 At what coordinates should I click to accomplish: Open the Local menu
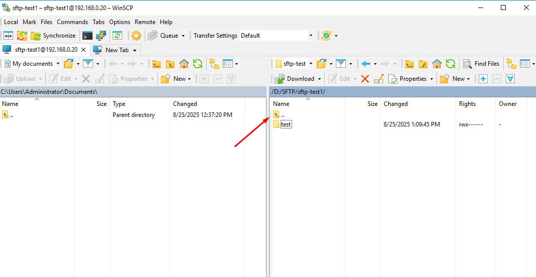tap(11, 22)
